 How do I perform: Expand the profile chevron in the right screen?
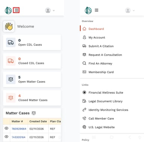point(134,10)
